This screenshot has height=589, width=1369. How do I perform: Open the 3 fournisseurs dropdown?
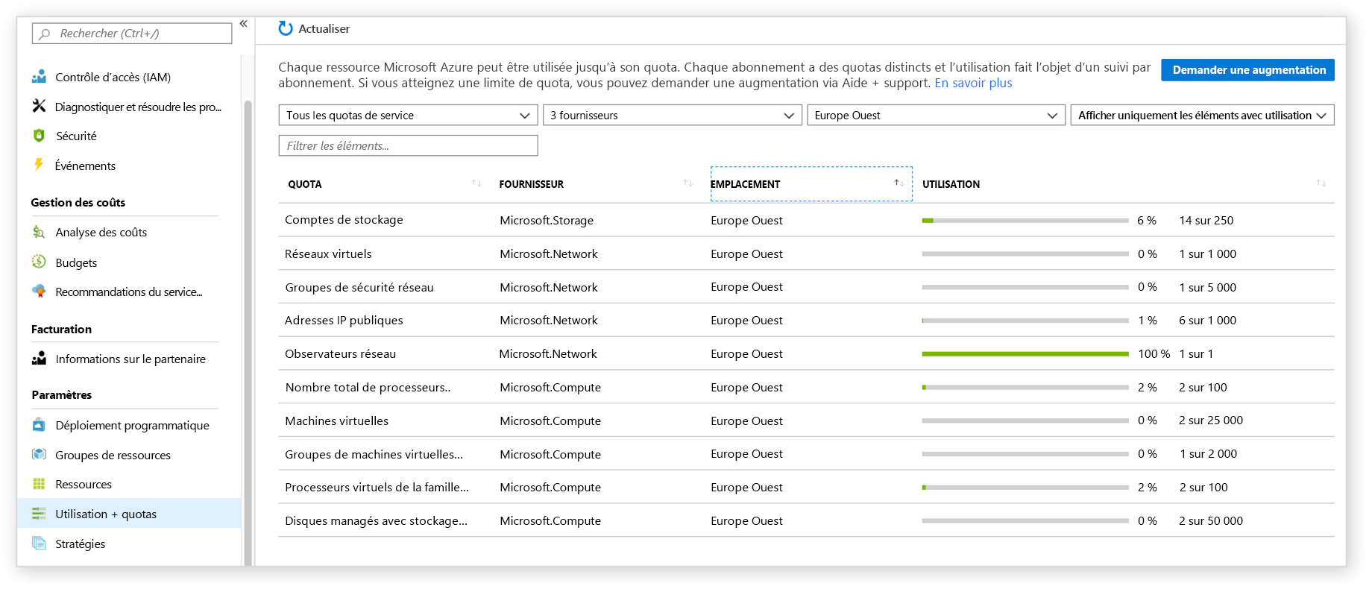672,115
